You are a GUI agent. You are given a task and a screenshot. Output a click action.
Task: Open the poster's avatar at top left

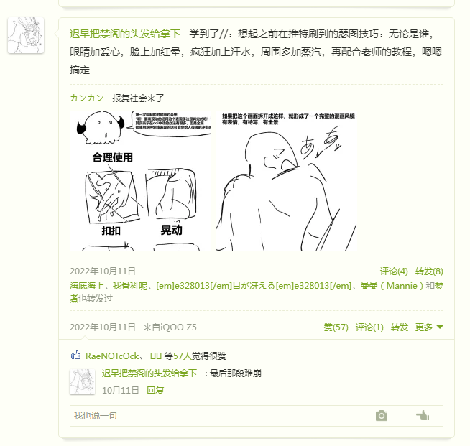pos(26,35)
